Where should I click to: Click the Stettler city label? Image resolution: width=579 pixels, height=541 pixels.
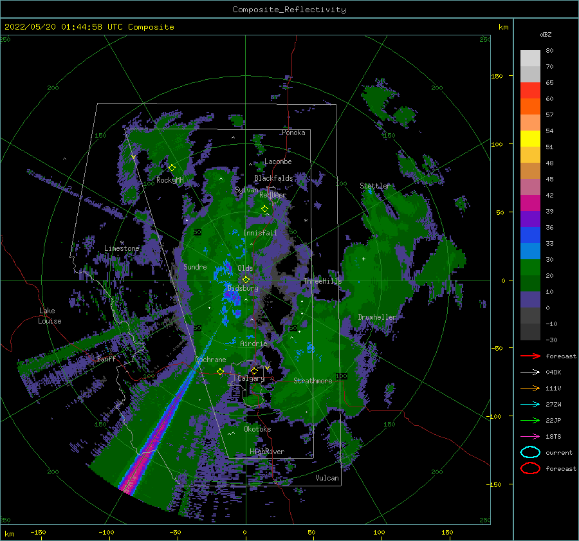pos(375,186)
